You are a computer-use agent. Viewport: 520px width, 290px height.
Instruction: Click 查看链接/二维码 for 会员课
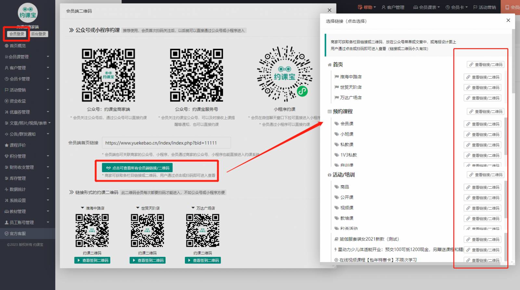click(x=482, y=124)
